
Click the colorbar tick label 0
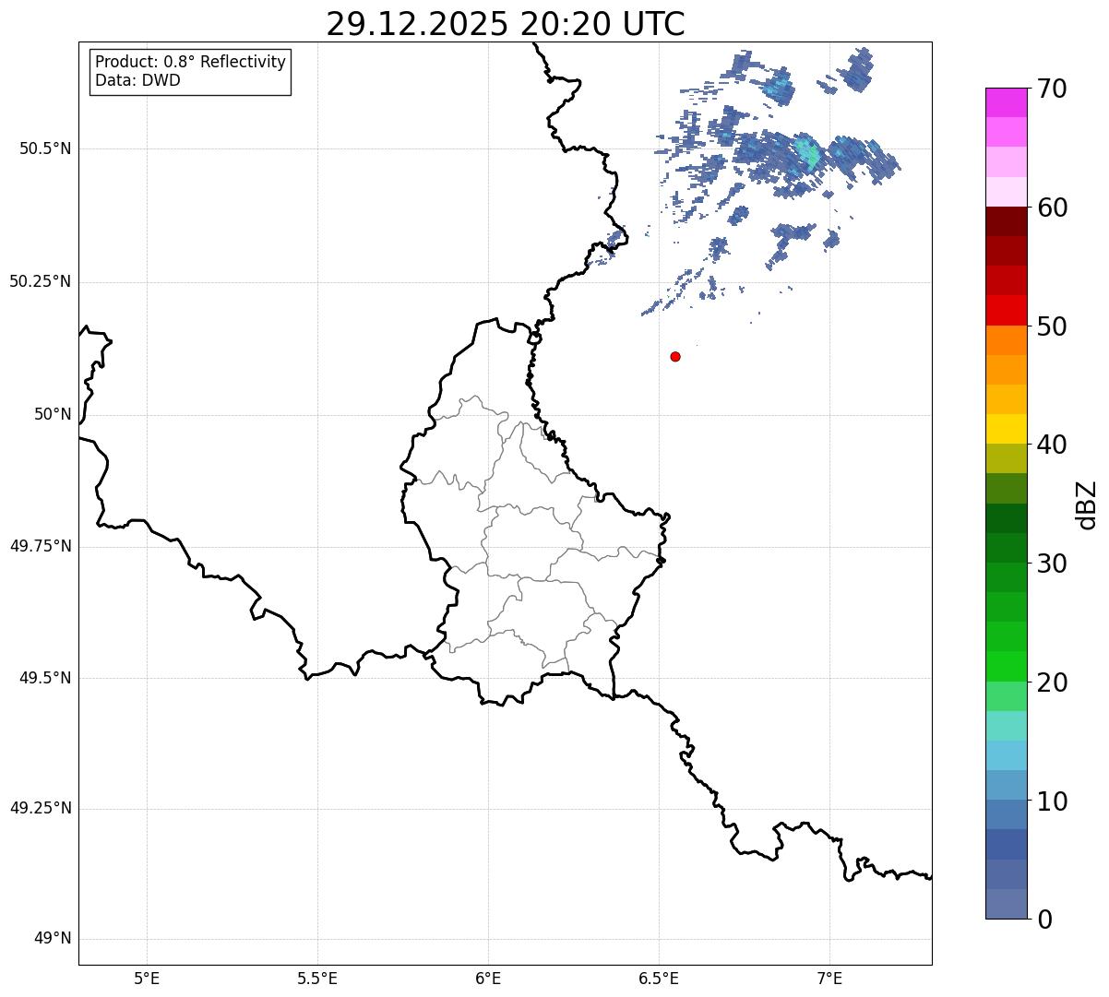point(1044,920)
